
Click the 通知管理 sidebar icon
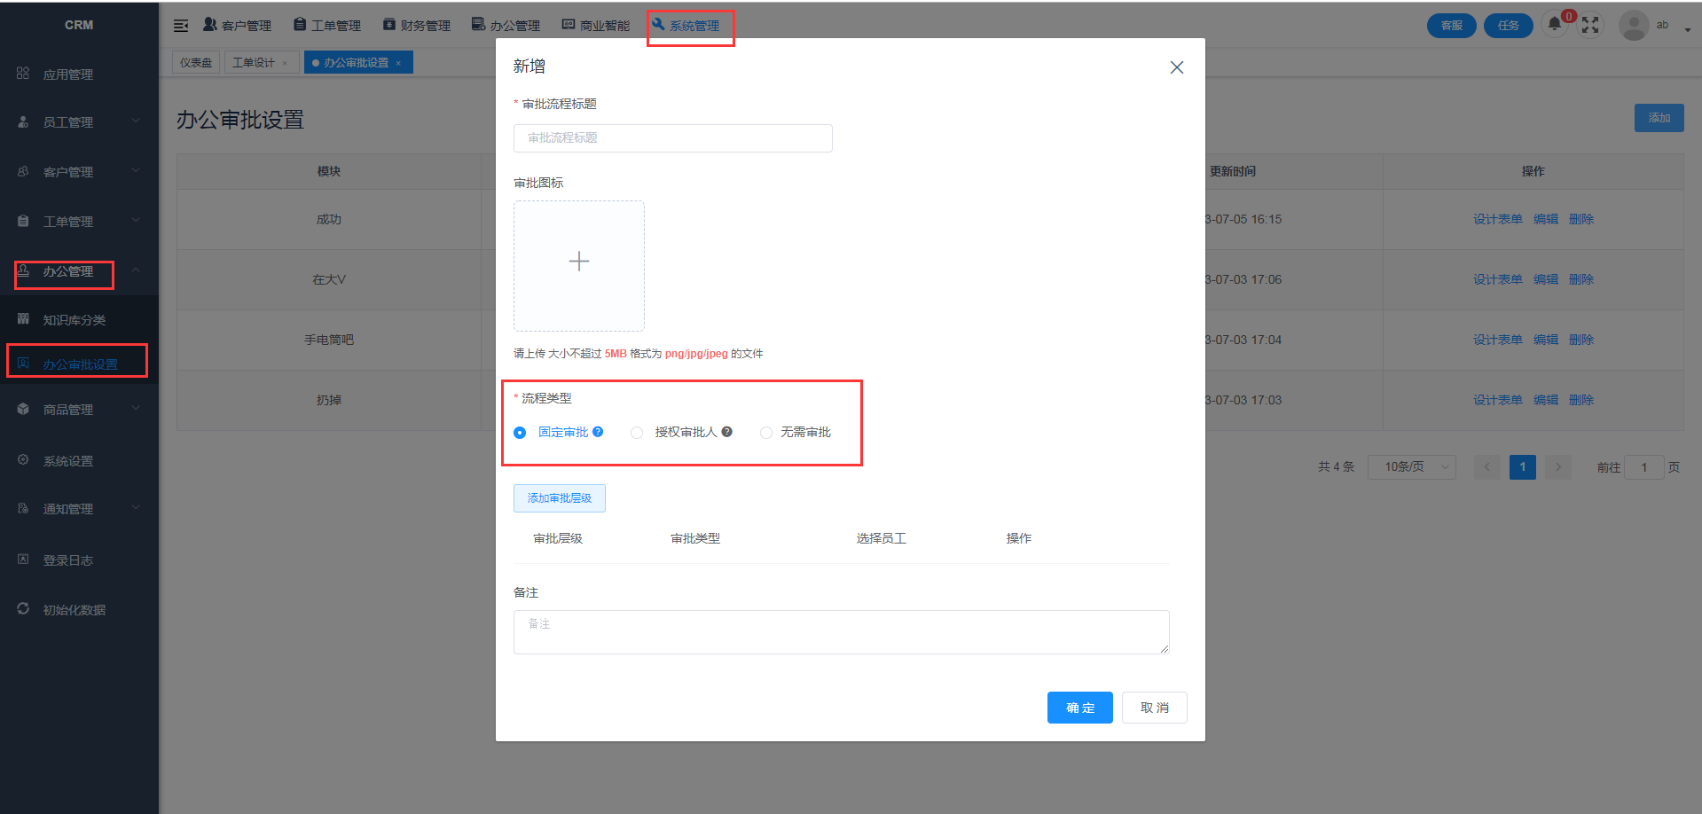click(23, 508)
